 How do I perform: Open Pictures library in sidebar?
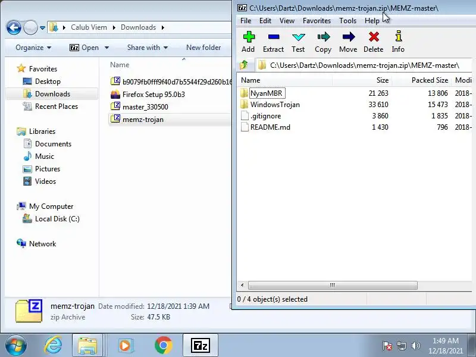48,168
